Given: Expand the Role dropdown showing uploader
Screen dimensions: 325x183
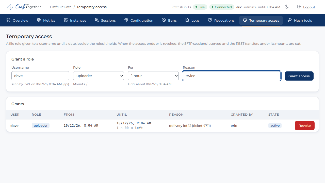Looking at the screenshot, I should click(99, 76).
